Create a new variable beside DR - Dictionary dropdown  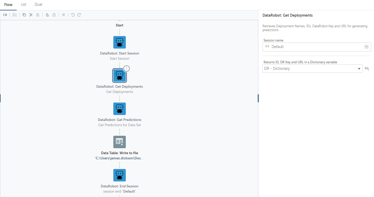367,69
